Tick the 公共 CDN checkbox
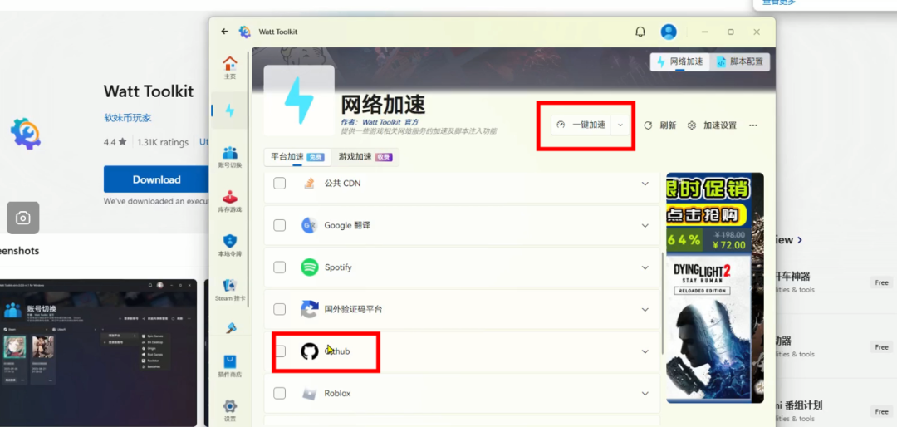The width and height of the screenshot is (897, 427). (x=279, y=183)
